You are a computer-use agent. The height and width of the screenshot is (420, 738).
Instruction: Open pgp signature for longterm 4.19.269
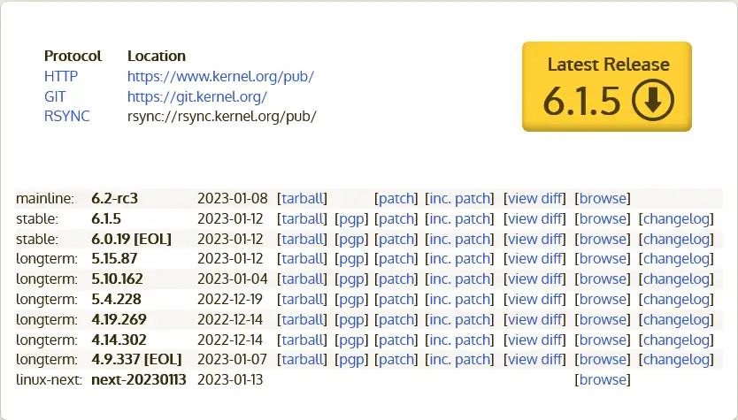351,319
